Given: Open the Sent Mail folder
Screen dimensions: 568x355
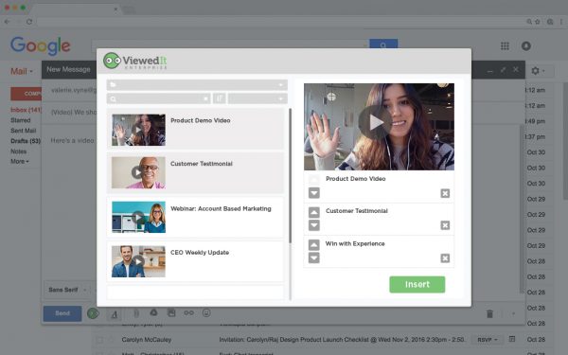Looking at the screenshot, I should [23, 131].
